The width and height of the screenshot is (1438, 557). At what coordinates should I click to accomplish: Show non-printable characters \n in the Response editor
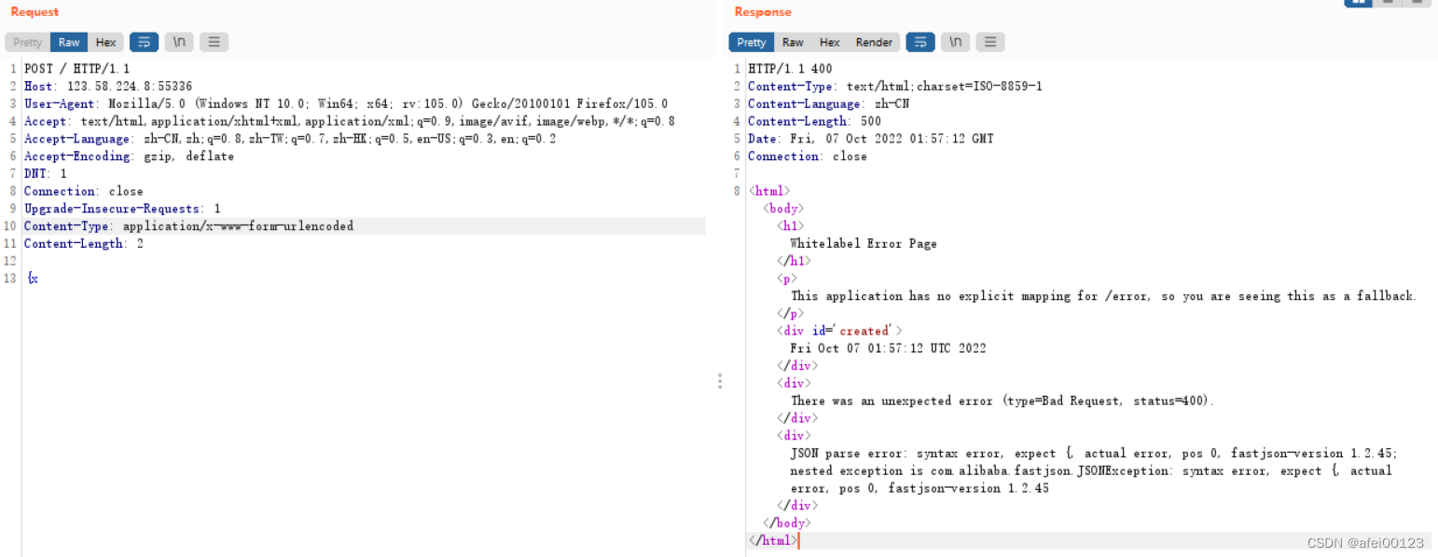tap(955, 41)
